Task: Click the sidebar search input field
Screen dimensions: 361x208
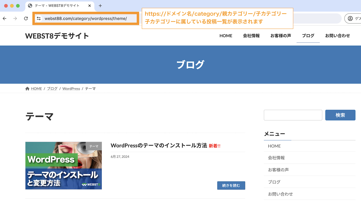Action: tap(293, 115)
